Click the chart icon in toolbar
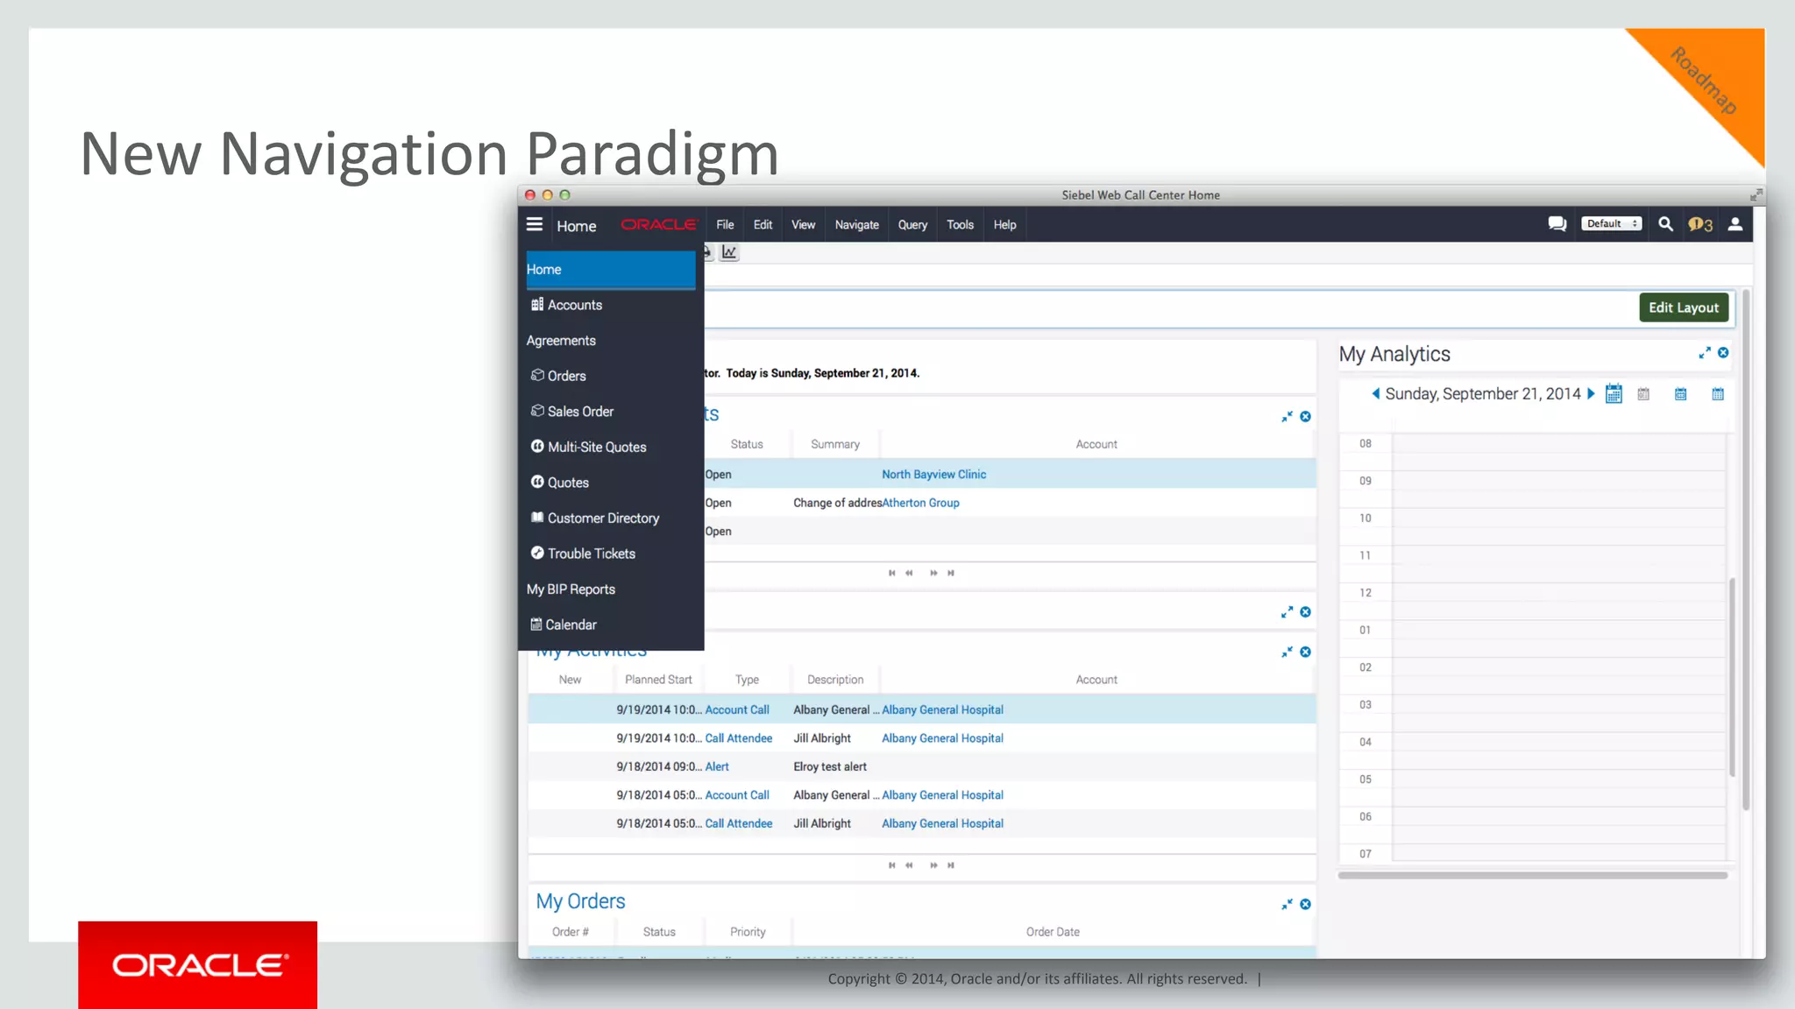1795x1009 pixels. [729, 252]
